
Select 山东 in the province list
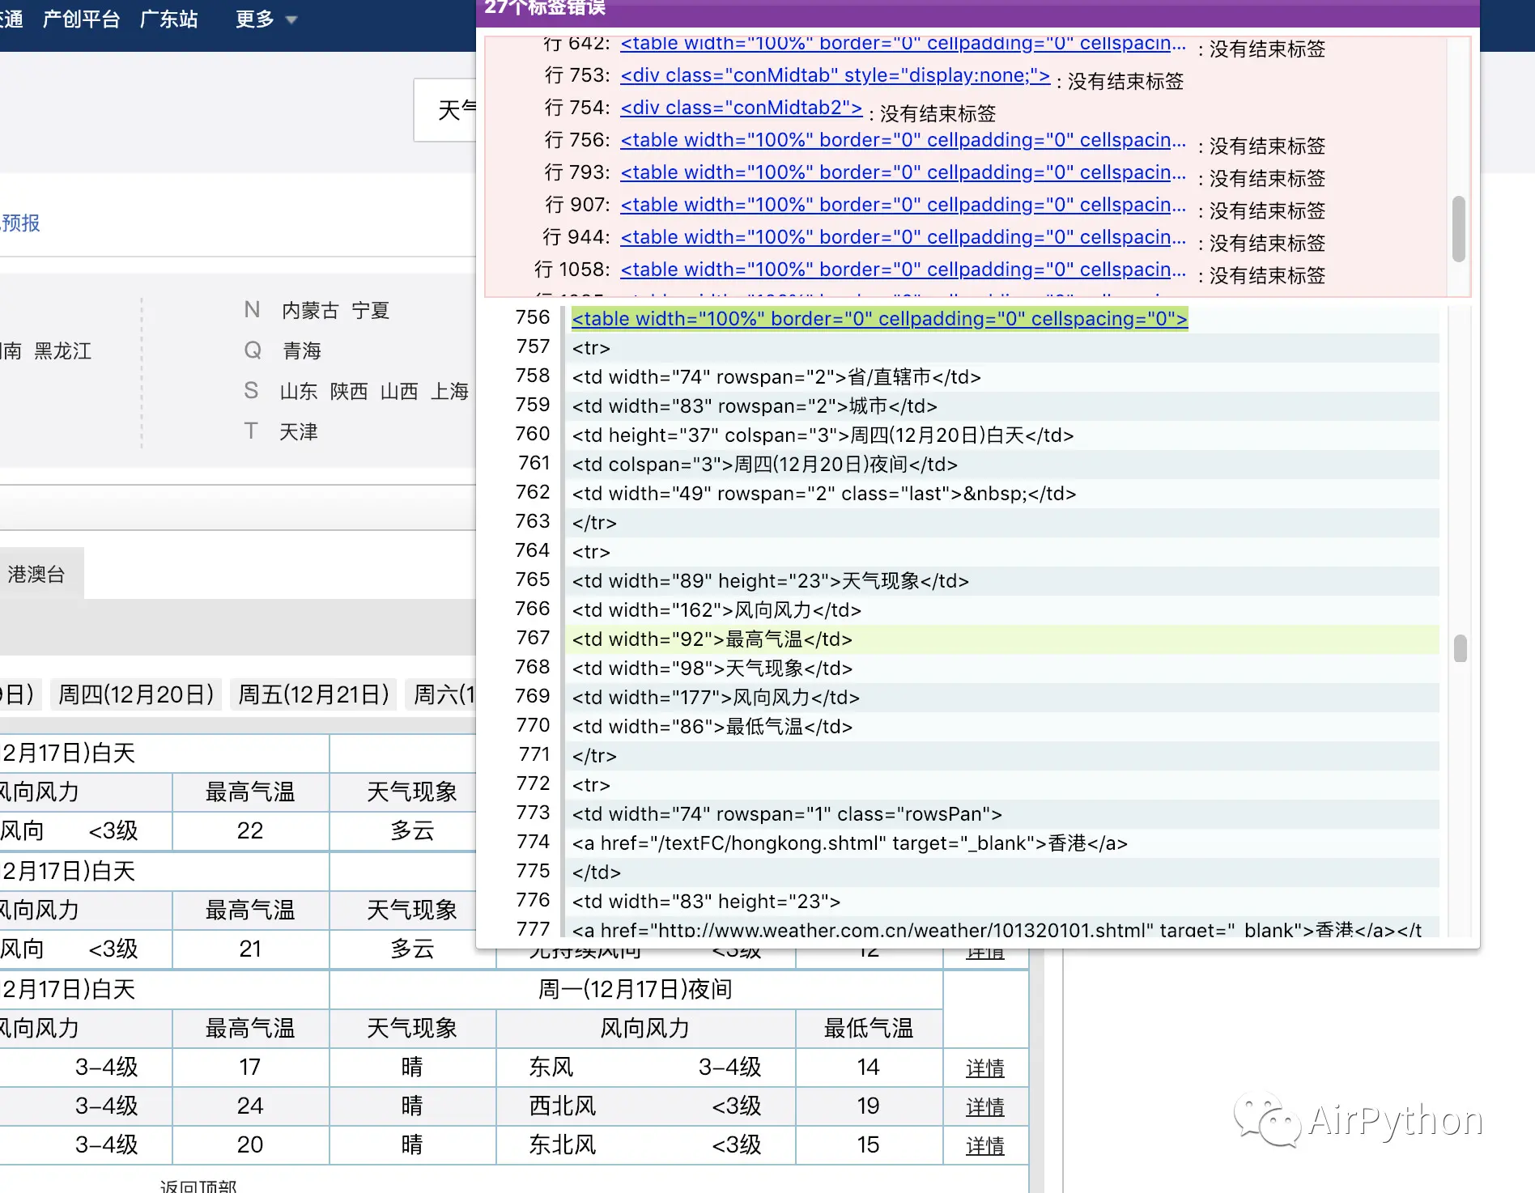click(299, 392)
